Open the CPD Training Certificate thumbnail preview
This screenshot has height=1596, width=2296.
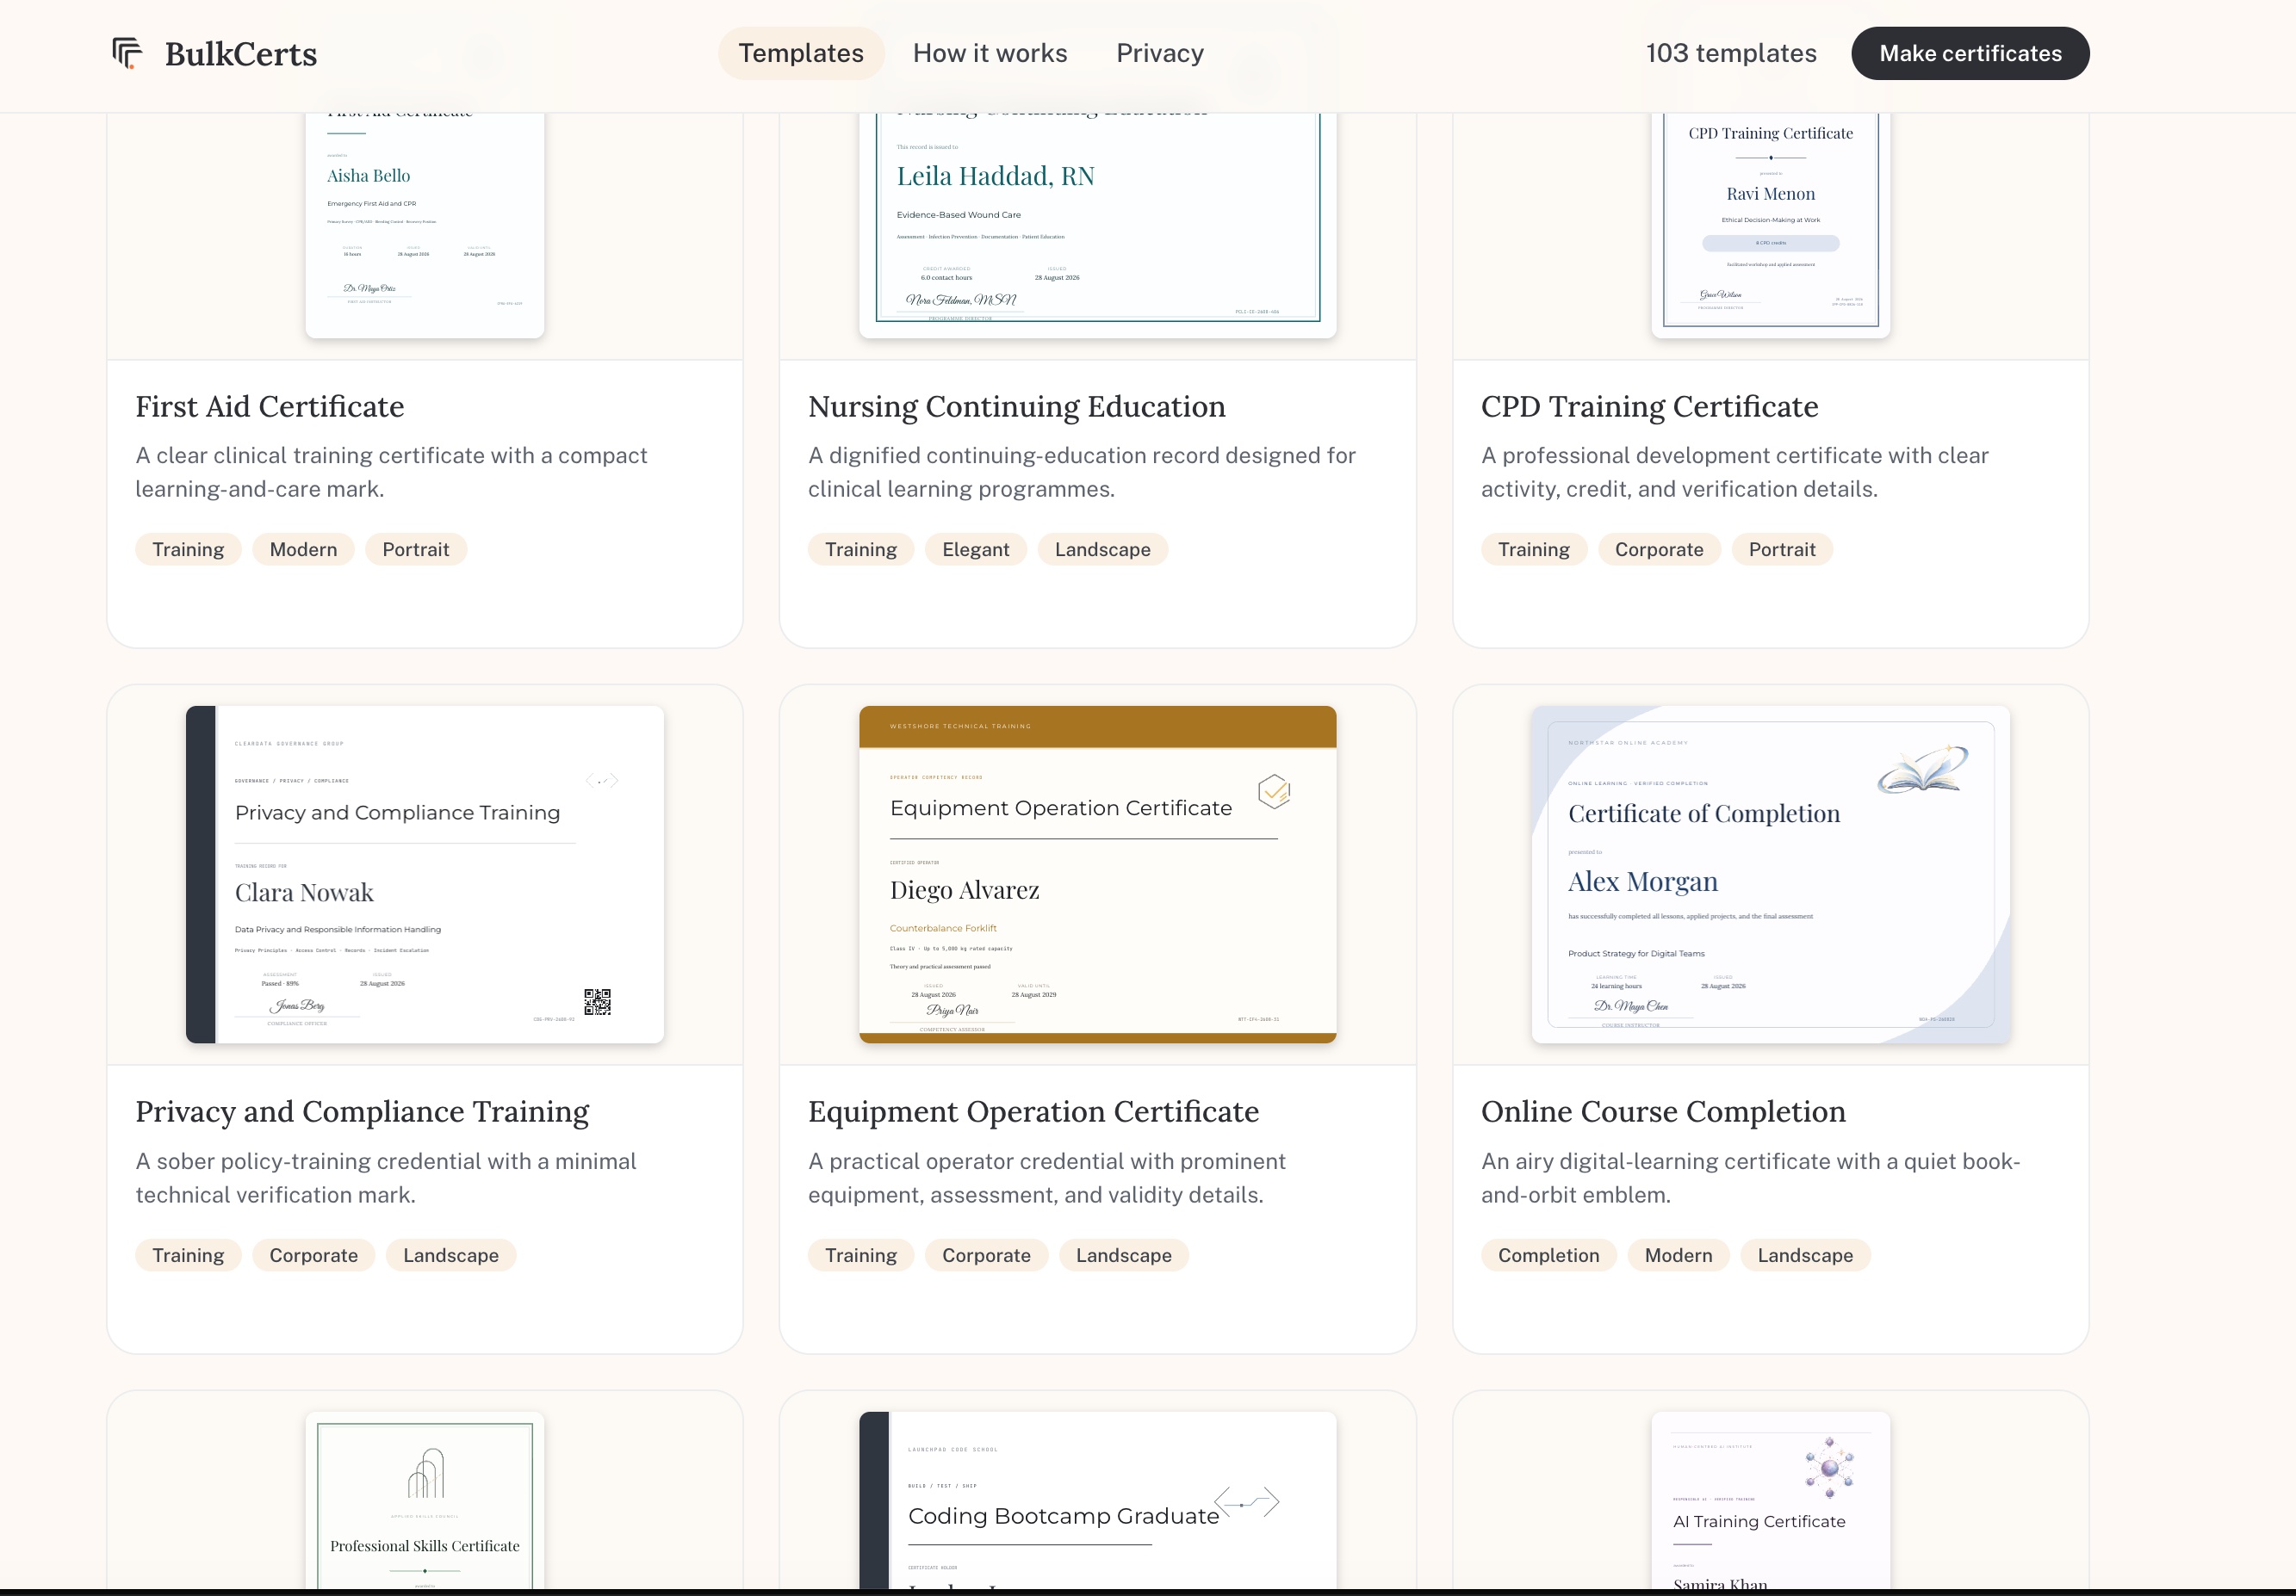(1771, 225)
